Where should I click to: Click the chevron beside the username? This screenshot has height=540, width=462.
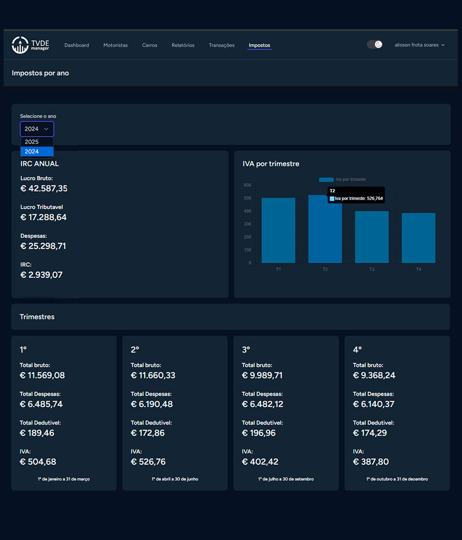(443, 45)
